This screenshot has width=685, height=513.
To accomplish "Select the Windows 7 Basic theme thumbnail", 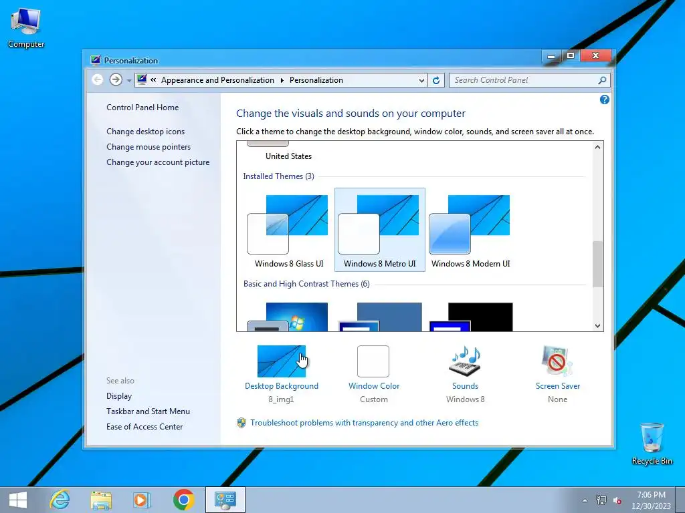I will 289,317.
